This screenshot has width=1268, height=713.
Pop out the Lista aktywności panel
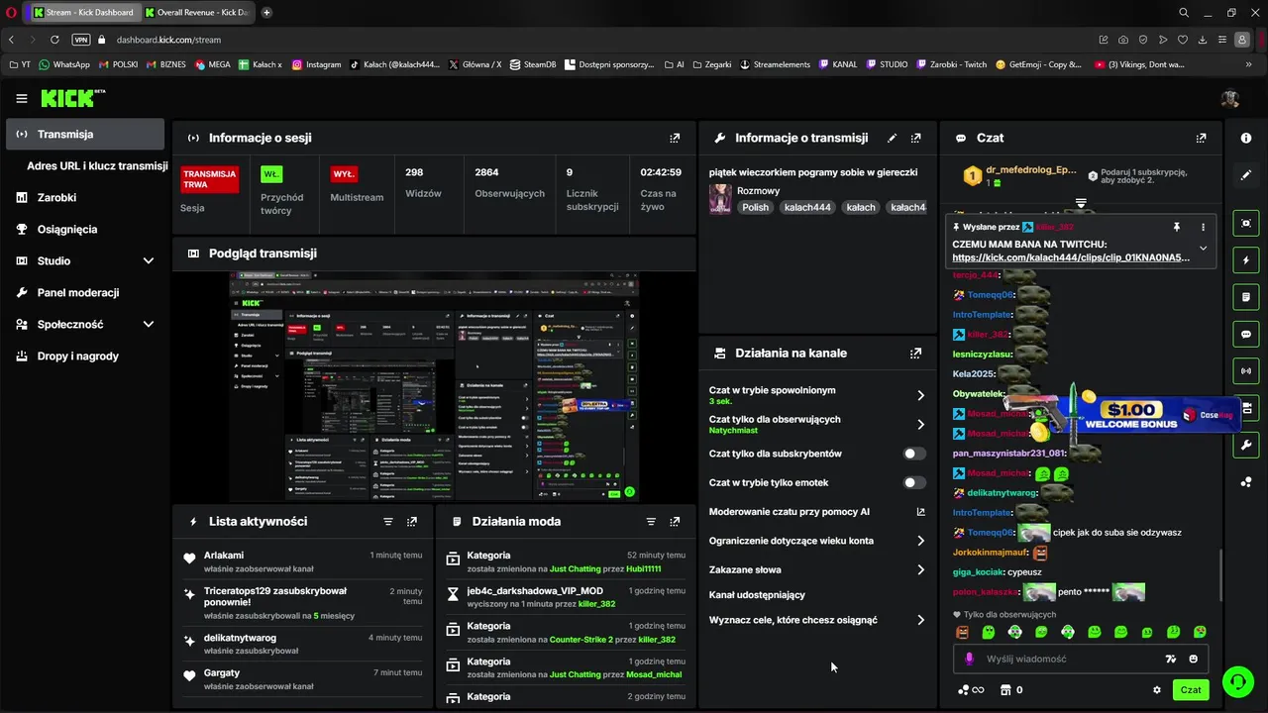click(x=412, y=522)
